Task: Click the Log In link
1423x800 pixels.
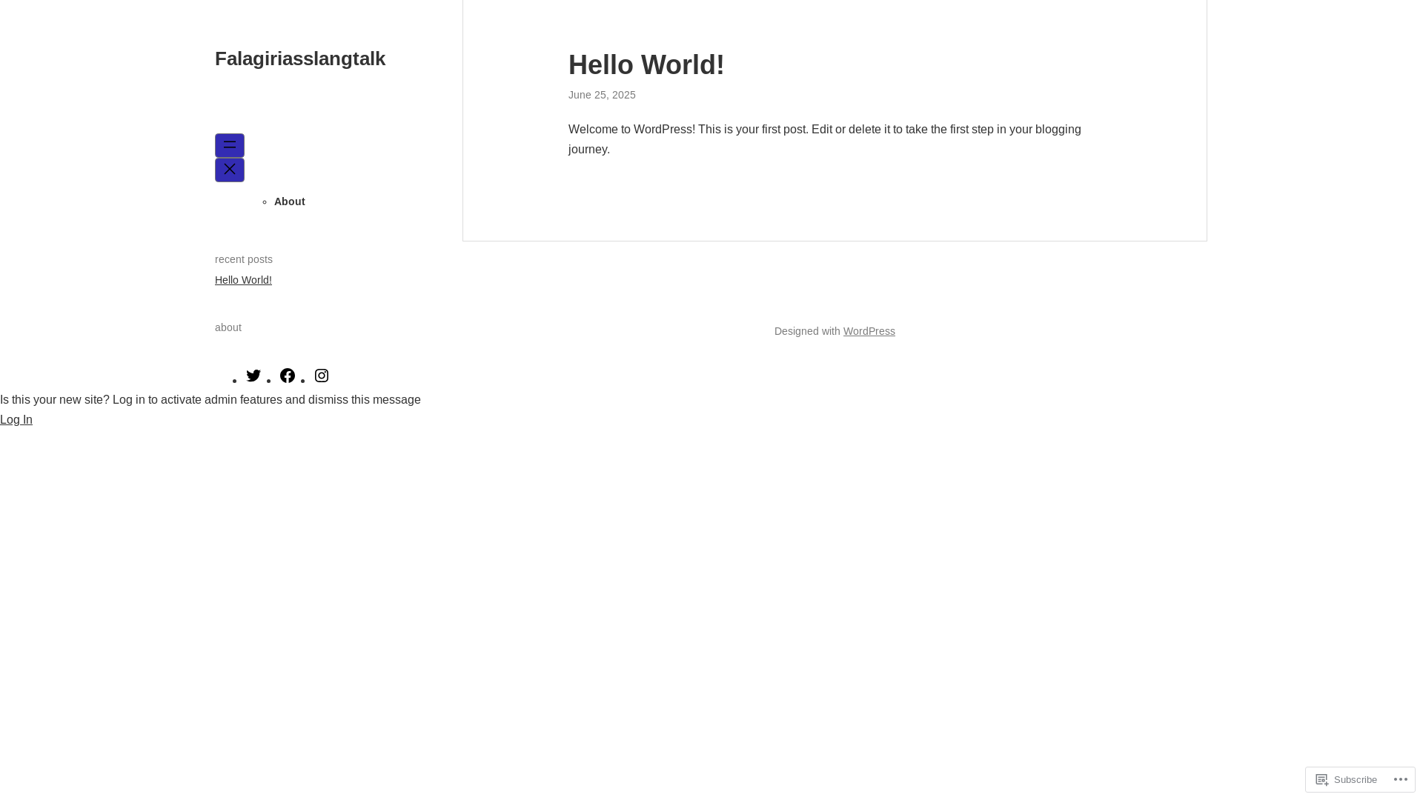Action: pos(16,419)
